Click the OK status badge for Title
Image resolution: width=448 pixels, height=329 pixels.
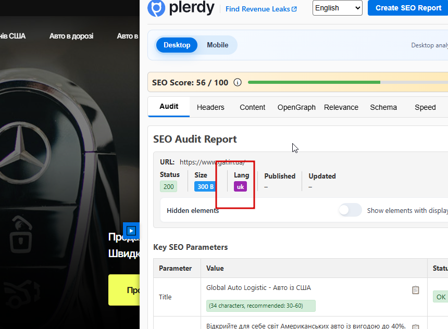click(x=441, y=297)
